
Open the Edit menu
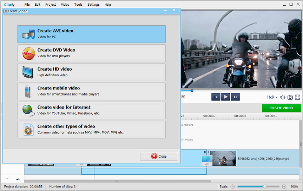(38, 5)
